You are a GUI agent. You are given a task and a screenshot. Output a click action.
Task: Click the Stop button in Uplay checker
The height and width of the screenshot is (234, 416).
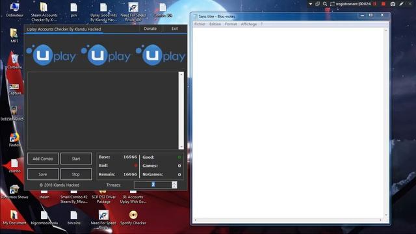pos(76,174)
